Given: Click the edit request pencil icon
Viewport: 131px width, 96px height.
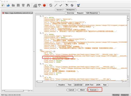Looking at the screenshot, I should pos(56,5).
